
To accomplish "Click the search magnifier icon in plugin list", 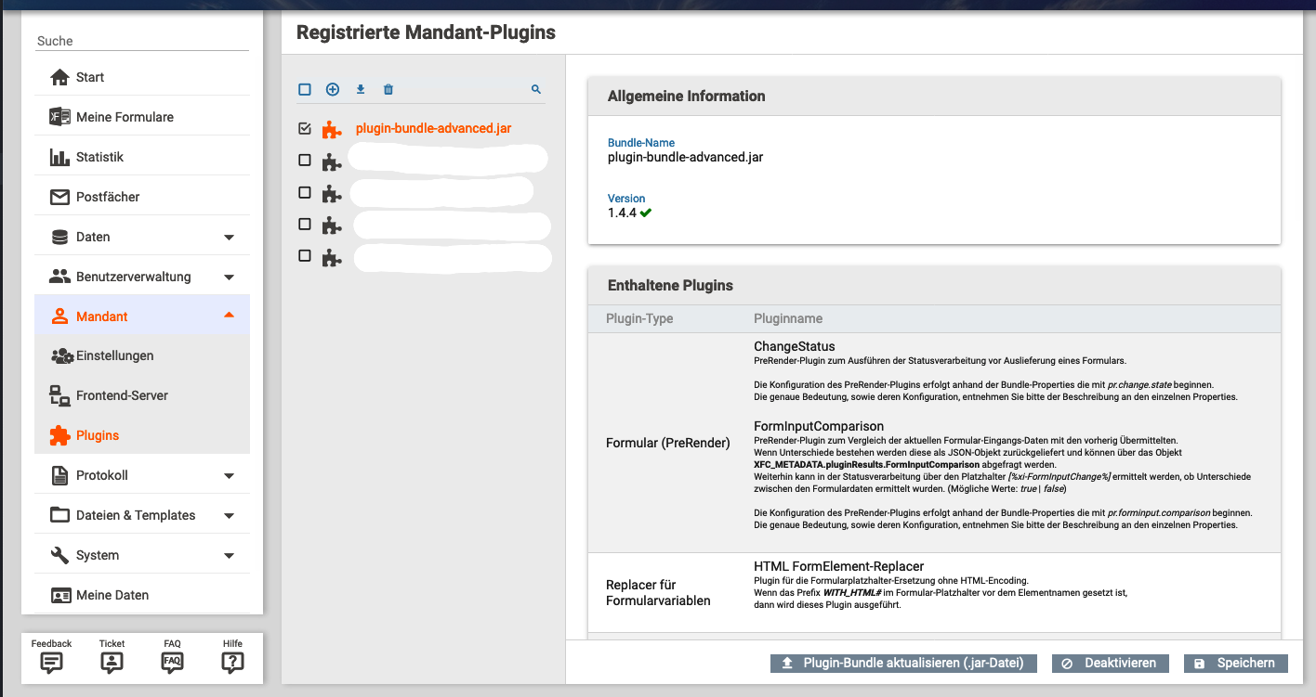I will [x=536, y=90].
